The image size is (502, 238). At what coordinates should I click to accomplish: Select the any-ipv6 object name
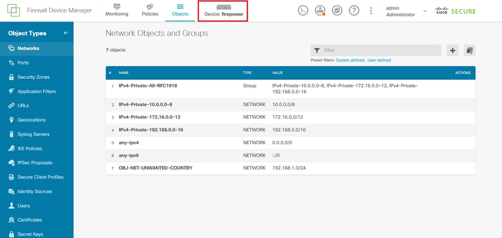click(x=129, y=155)
